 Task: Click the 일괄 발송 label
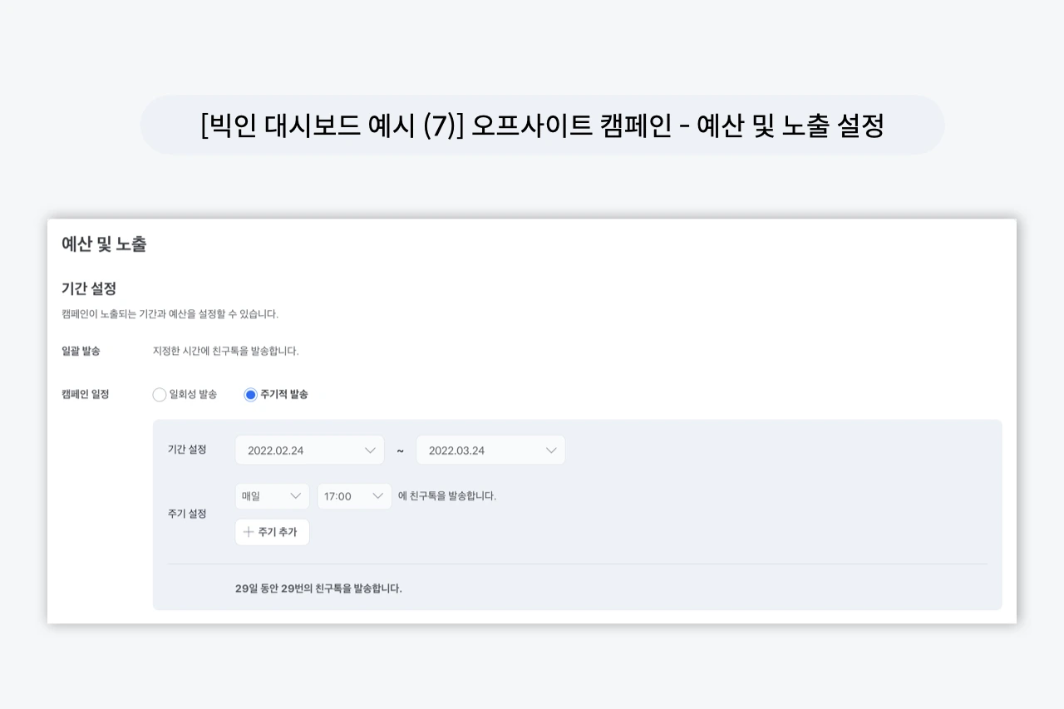point(79,349)
